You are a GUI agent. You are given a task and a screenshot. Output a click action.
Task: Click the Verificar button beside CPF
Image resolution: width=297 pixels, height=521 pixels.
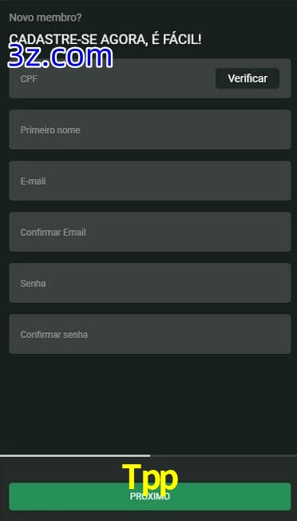[x=247, y=78]
